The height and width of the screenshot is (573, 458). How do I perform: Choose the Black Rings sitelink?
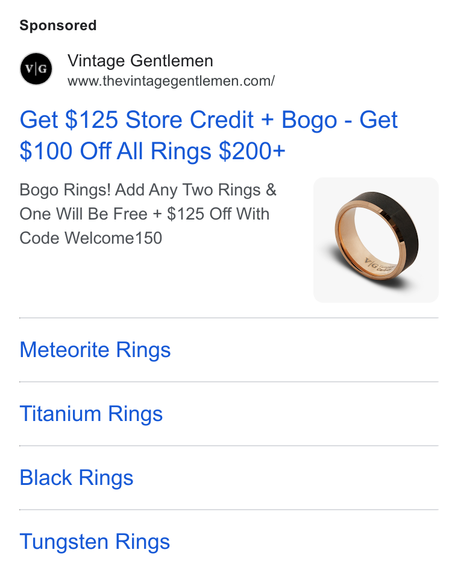click(77, 478)
